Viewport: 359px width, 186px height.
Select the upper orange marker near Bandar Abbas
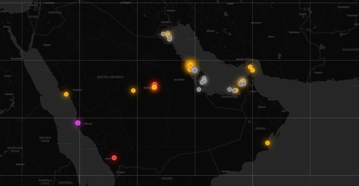click(250, 67)
